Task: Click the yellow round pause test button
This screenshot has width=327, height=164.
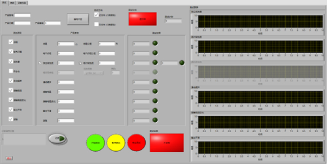Action: (x=116, y=143)
